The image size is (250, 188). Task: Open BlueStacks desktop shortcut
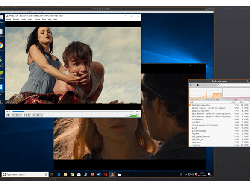tap(2, 74)
